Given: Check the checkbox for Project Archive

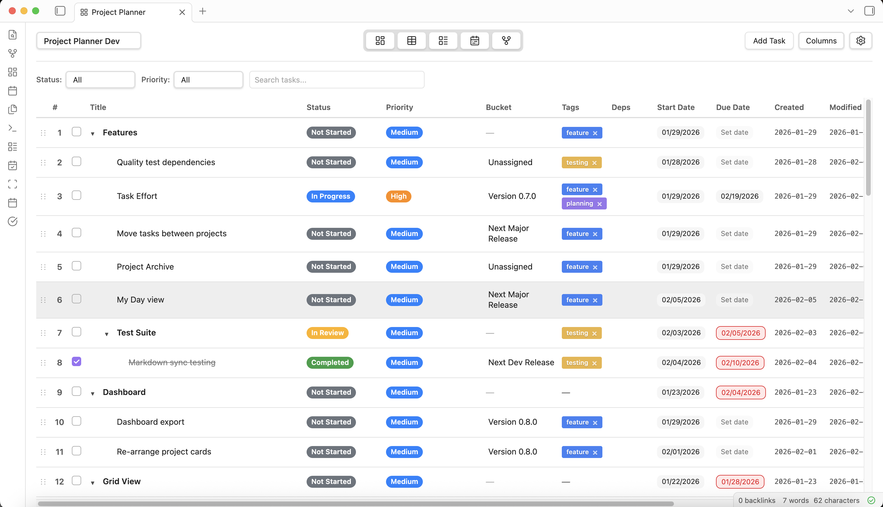Looking at the screenshot, I should pos(76,266).
